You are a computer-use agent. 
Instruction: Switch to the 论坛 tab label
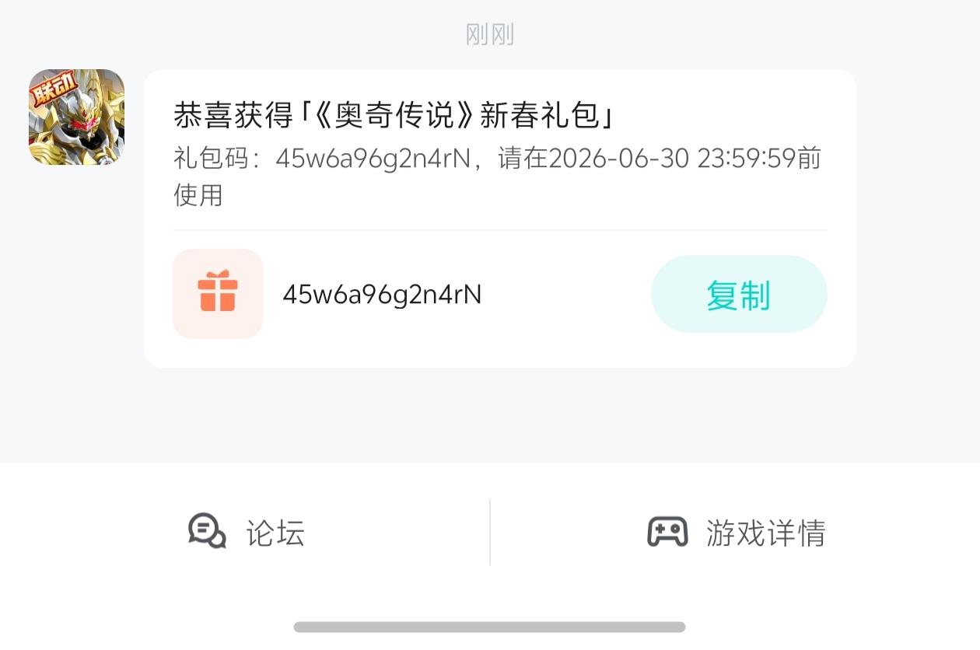[x=275, y=533]
